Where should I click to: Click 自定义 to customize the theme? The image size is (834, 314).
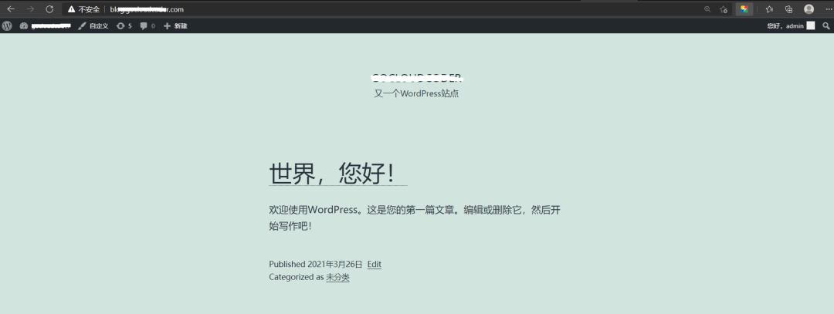click(93, 25)
